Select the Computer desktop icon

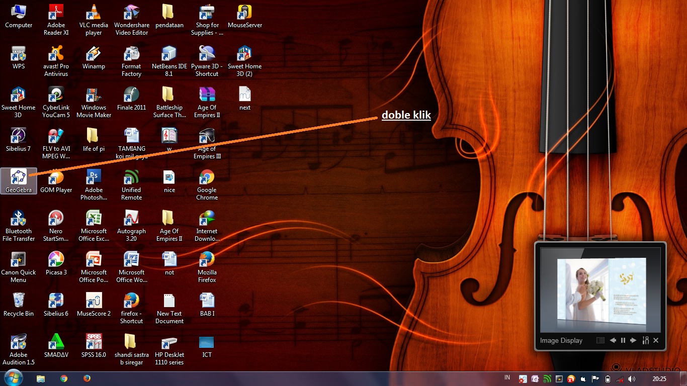[19, 16]
